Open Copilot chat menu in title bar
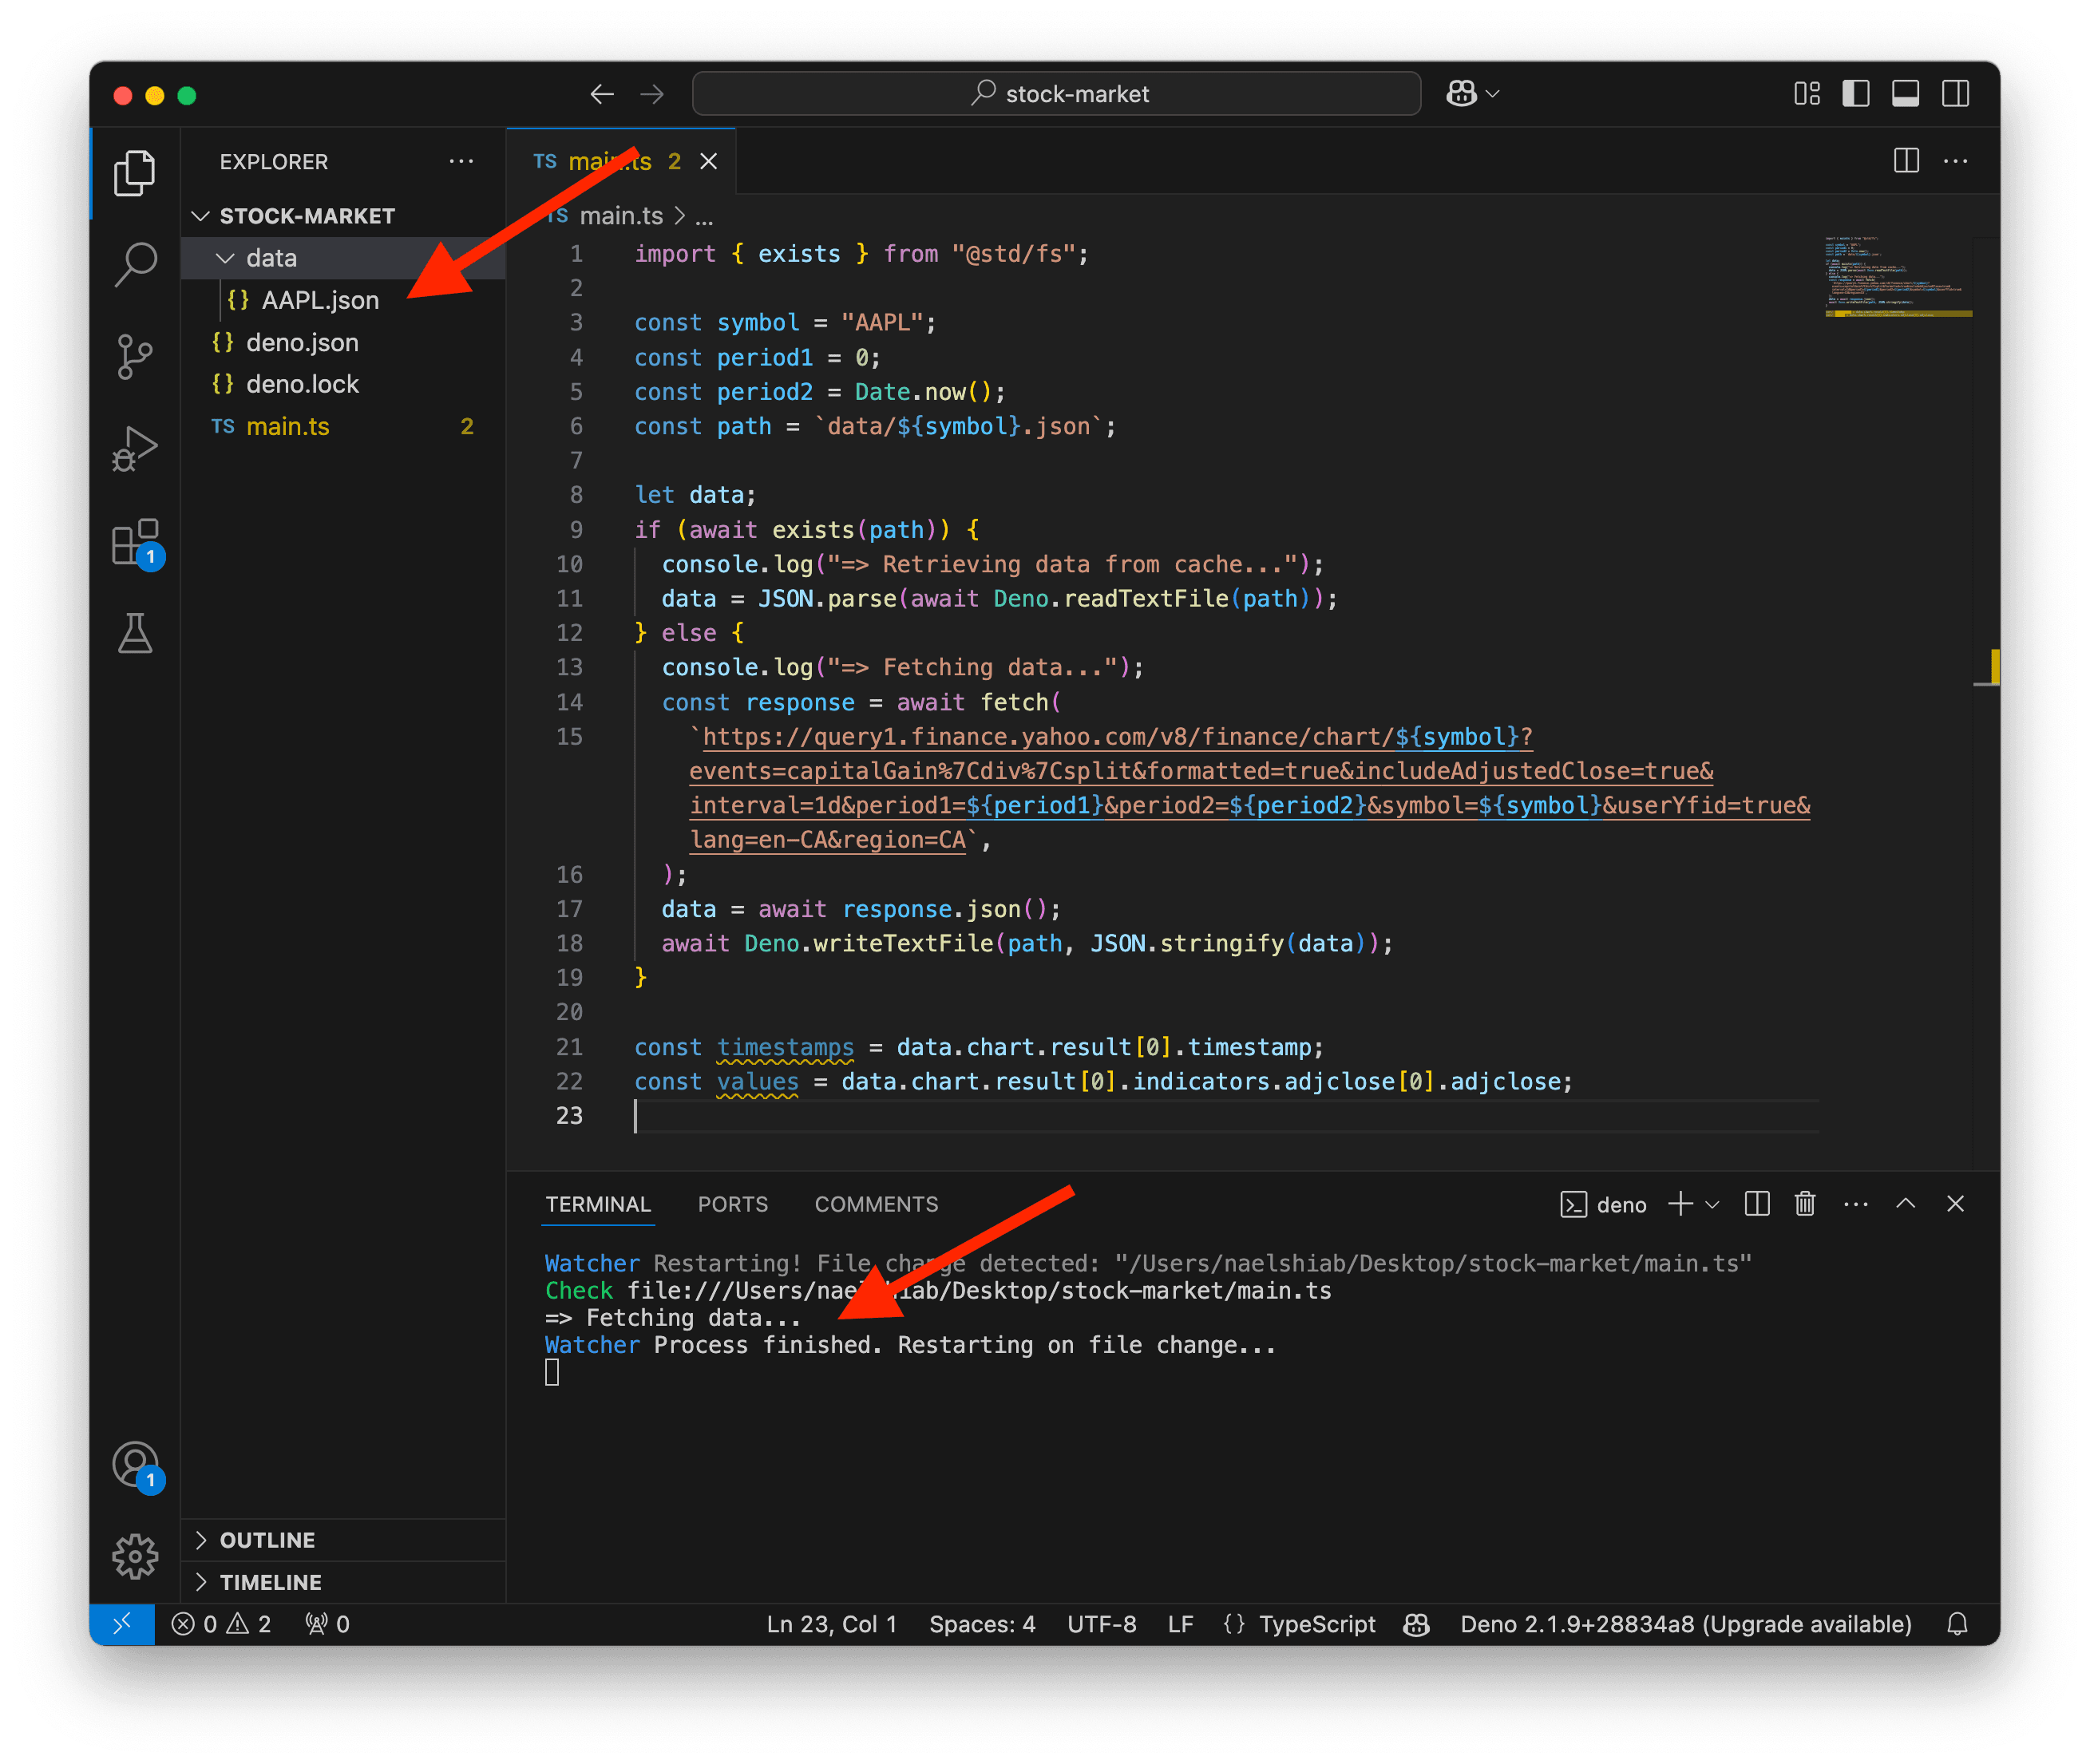The height and width of the screenshot is (1764, 2090). [1472, 94]
